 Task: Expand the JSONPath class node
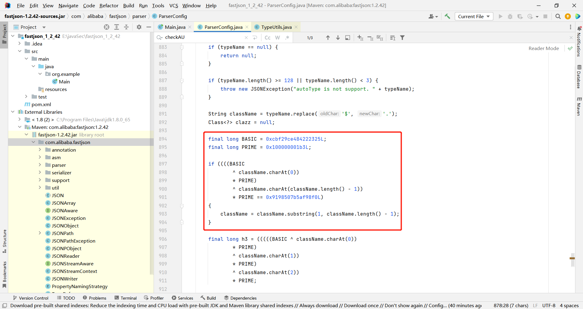(x=40, y=233)
